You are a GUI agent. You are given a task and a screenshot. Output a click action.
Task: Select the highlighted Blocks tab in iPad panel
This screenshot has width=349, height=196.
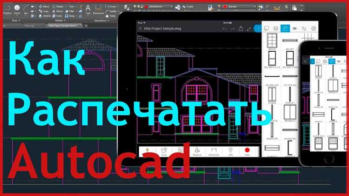point(285,28)
